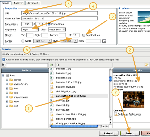Click the info icon in the hint bar
150x137 pixels.
coord(4,59)
